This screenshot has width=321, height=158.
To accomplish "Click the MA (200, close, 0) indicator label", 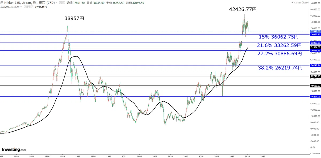I will tap(10, 7).
